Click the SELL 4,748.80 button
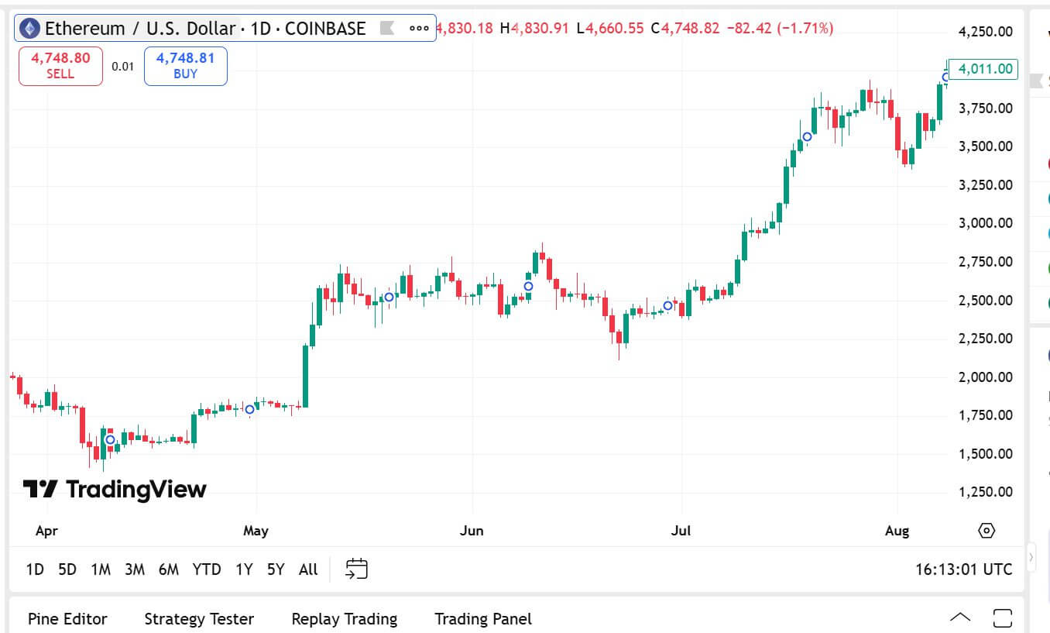Image resolution: width=1050 pixels, height=633 pixels. [60, 66]
